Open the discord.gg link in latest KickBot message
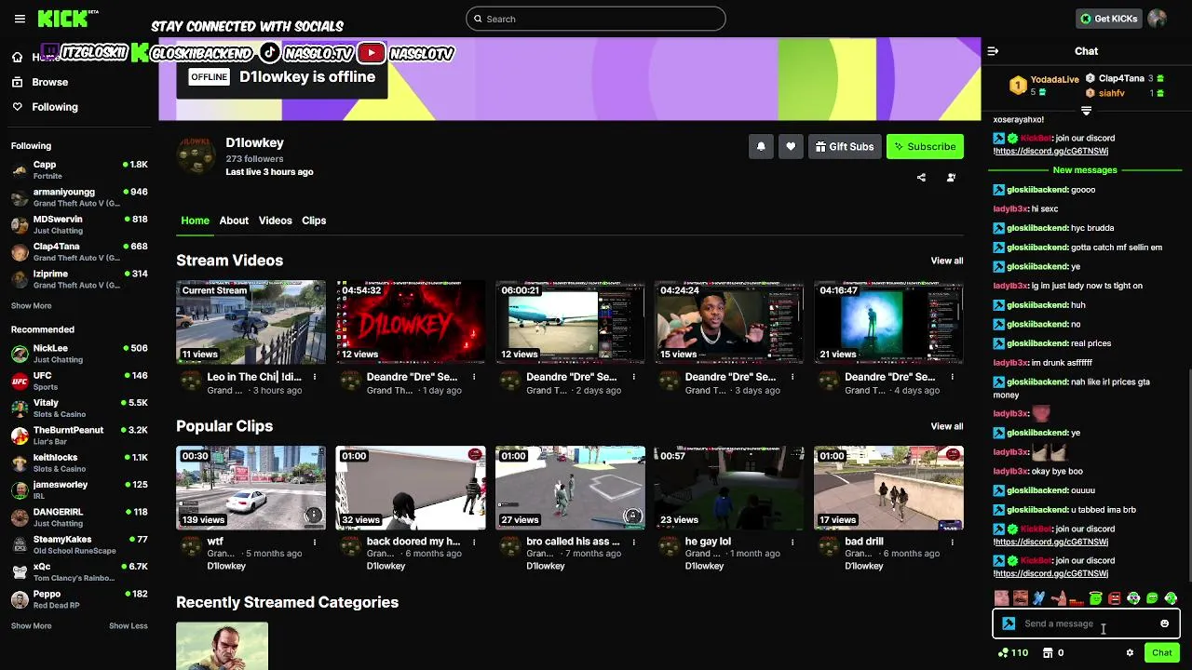The height and width of the screenshot is (670, 1192). [1050, 573]
